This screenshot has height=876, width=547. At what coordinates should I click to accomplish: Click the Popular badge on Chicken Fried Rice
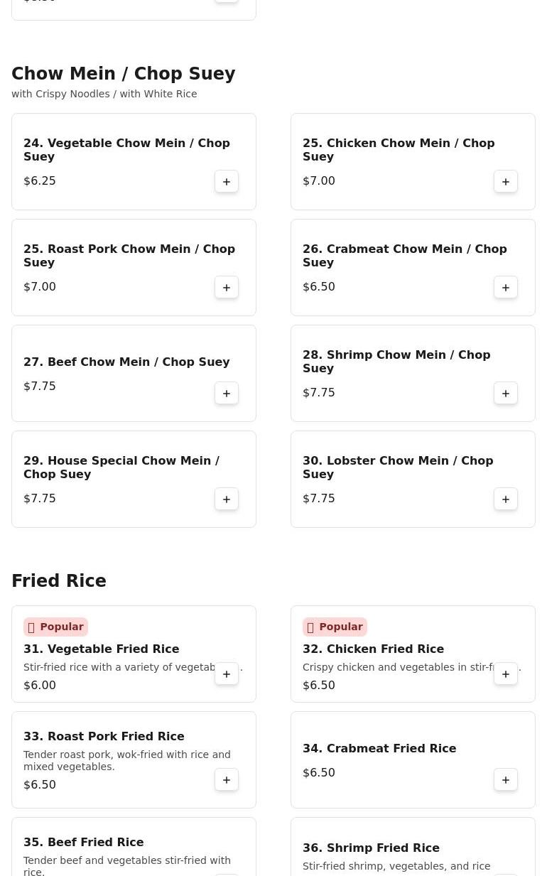click(335, 627)
